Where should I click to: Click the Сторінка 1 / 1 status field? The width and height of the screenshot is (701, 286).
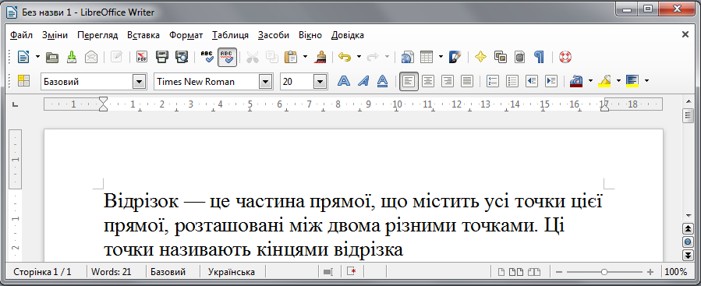(x=42, y=272)
